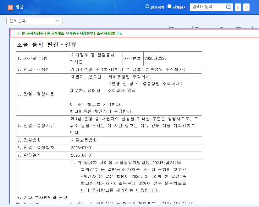The image size is (259, 207).
Task: Click the 채권자, 항고인 line
Action: 110,77
